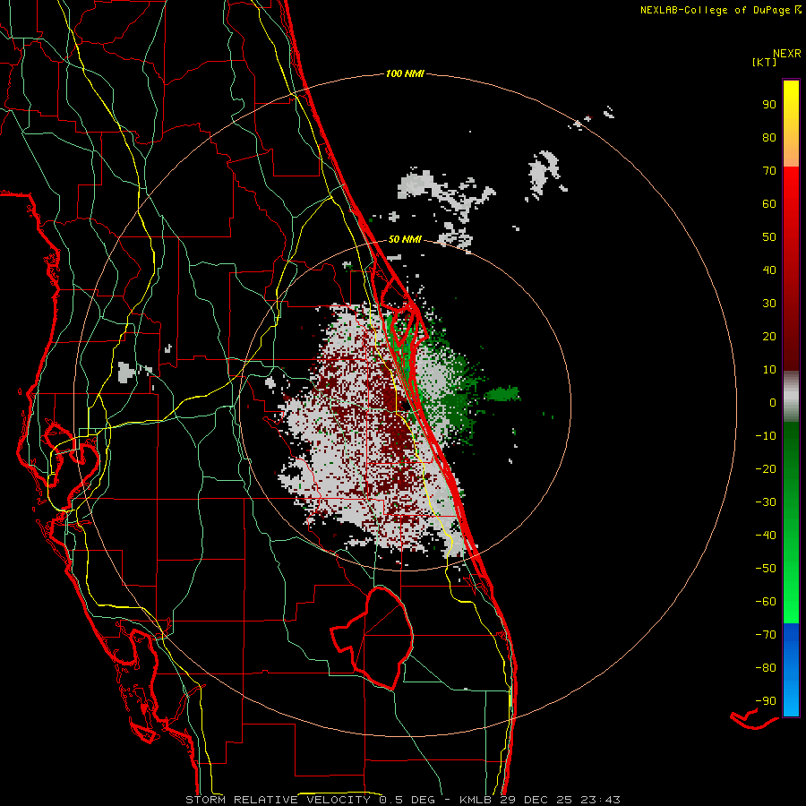The width and height of the screenshot is (806, 806).
Task: Click the 20 value on the velocity scale
Action: 769,336
